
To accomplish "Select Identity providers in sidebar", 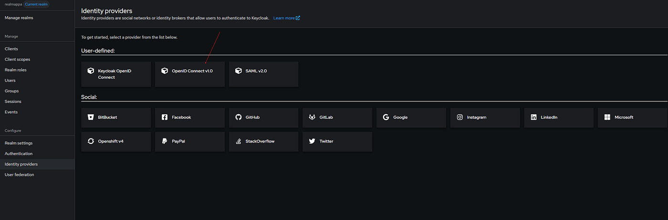I will point(37,164).
